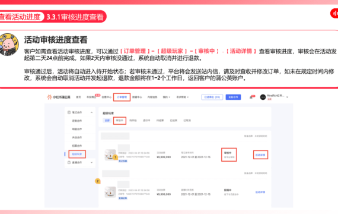Select the 待结算 order status tab

pos(160,121)
